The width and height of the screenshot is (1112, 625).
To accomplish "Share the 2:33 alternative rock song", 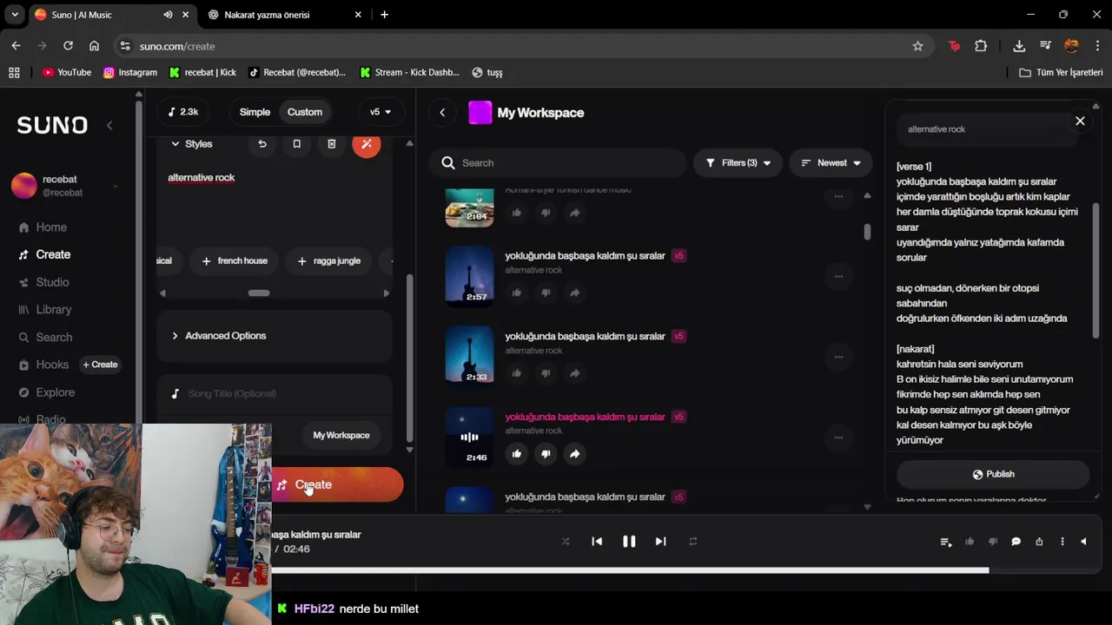I will point(574,372).
